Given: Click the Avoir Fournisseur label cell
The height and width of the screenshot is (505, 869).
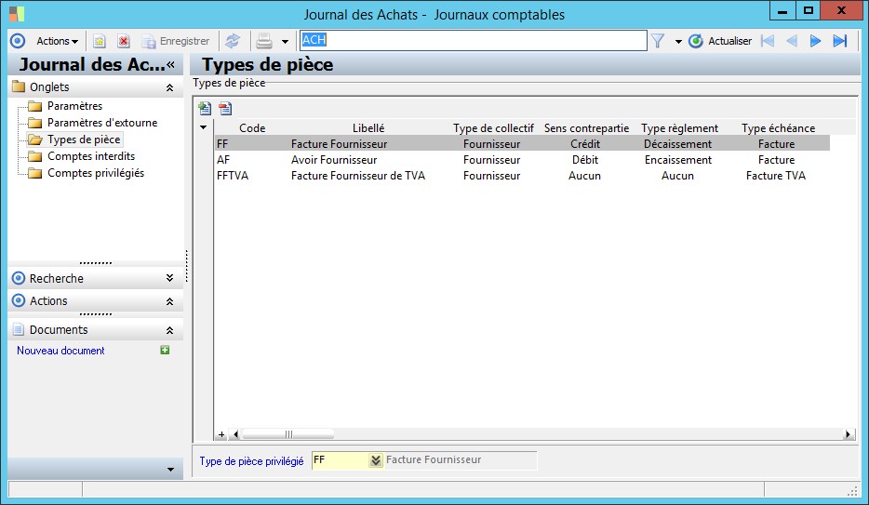Looking at the screenshot, I should 334,160.
